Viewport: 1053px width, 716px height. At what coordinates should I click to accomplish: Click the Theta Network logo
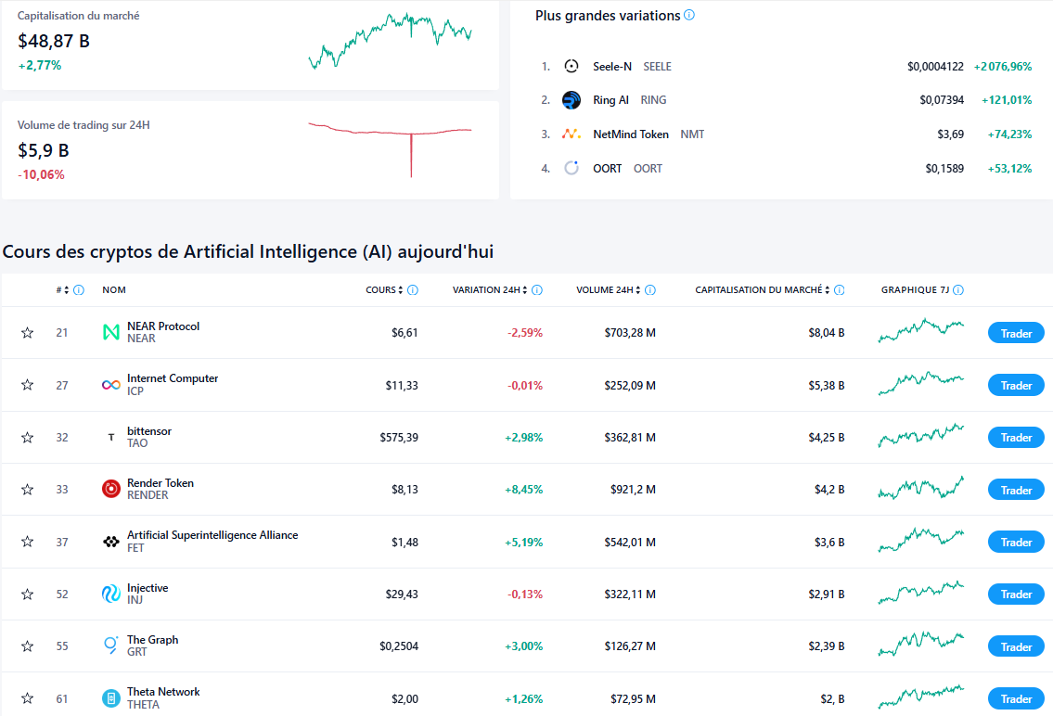pyautogui.click(x=111, y=698)
